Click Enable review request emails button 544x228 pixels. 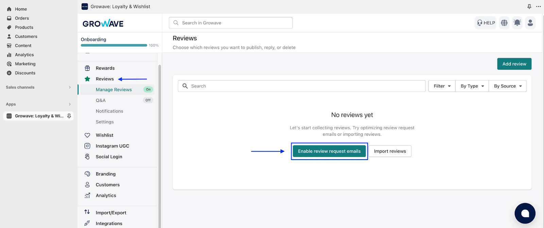[x=329, y=151]
